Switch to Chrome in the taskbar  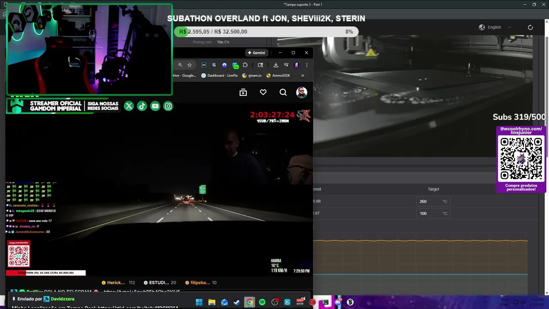pyautogui.click(x=249, y=302)
